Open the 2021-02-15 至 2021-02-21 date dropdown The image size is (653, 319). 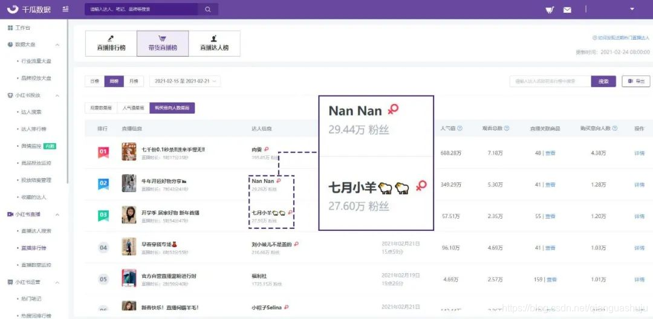[x=185, y=81]
